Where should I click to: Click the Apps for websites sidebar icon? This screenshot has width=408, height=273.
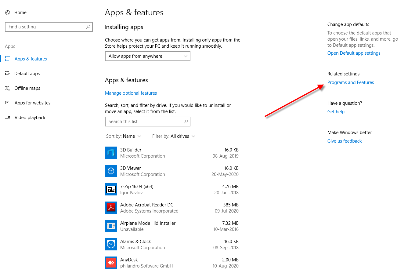7,103
